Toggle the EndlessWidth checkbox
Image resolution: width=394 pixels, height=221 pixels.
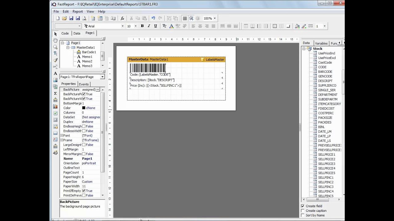(84, 131)
